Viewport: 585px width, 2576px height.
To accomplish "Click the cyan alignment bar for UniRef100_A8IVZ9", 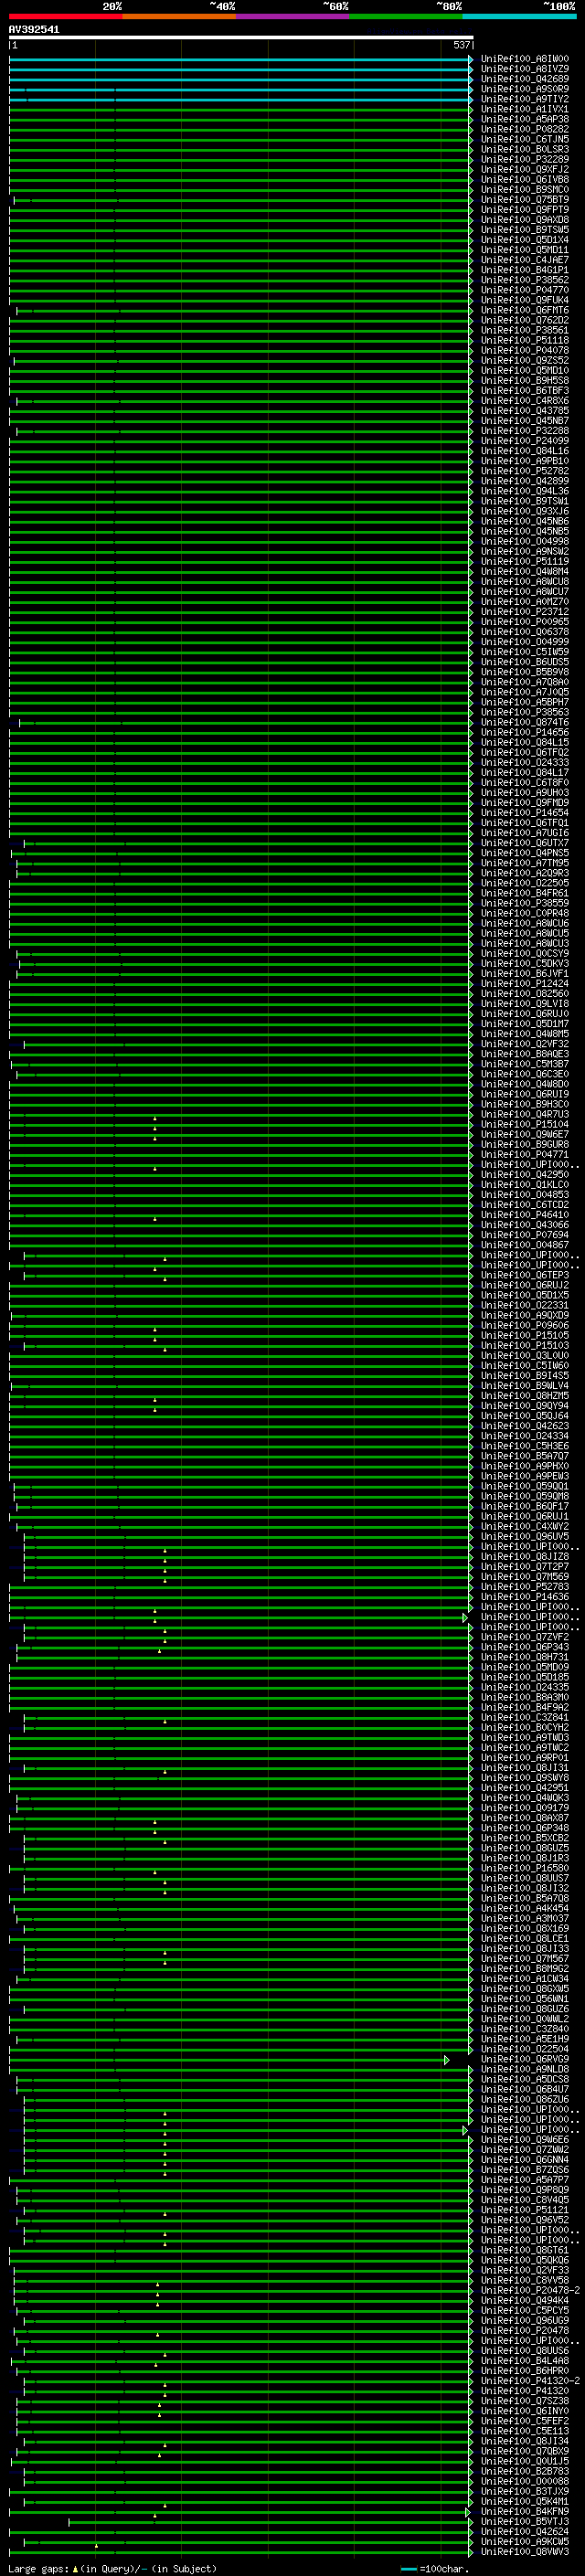I will 238,69.
